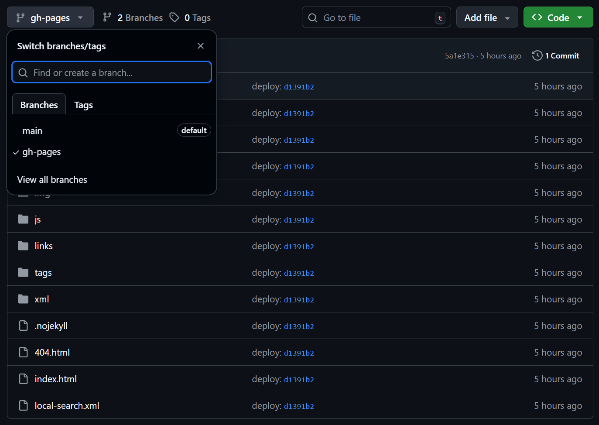Select the checked gh-pages branch
Screen dimensions: 599x425
click(x=41, y=152)
